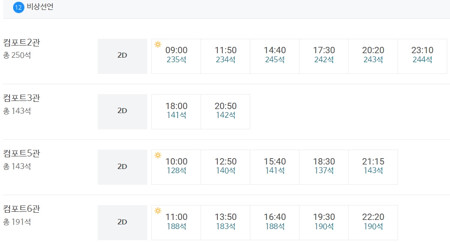Screen dimensions: 450x242
Task: Select the 14:40 showtime with 245석
Action: pyautogui.click(x=275, y=56)
